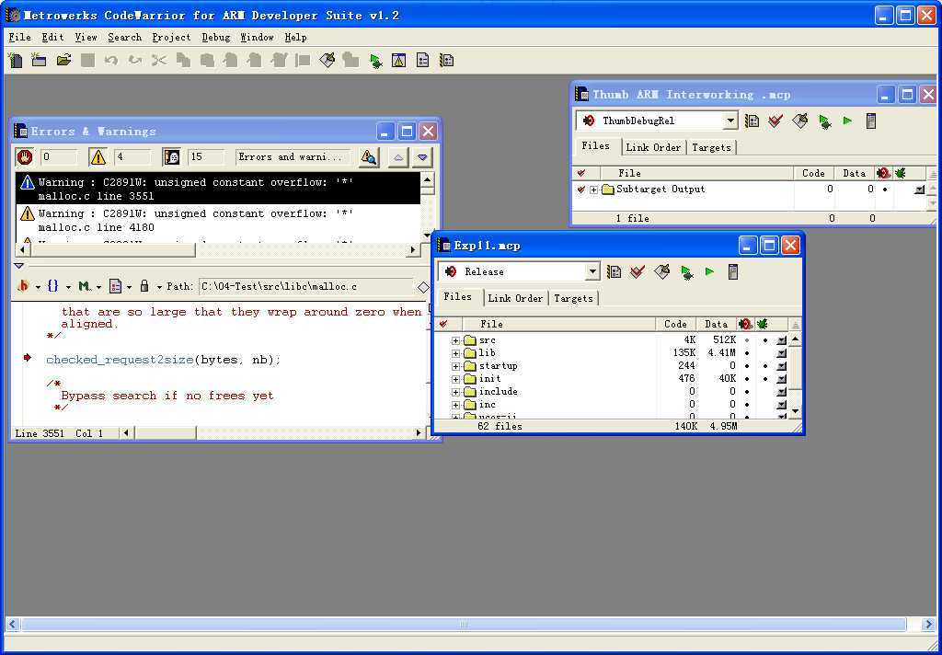Toggle the errors stop-sign filter button

point(25,157)
